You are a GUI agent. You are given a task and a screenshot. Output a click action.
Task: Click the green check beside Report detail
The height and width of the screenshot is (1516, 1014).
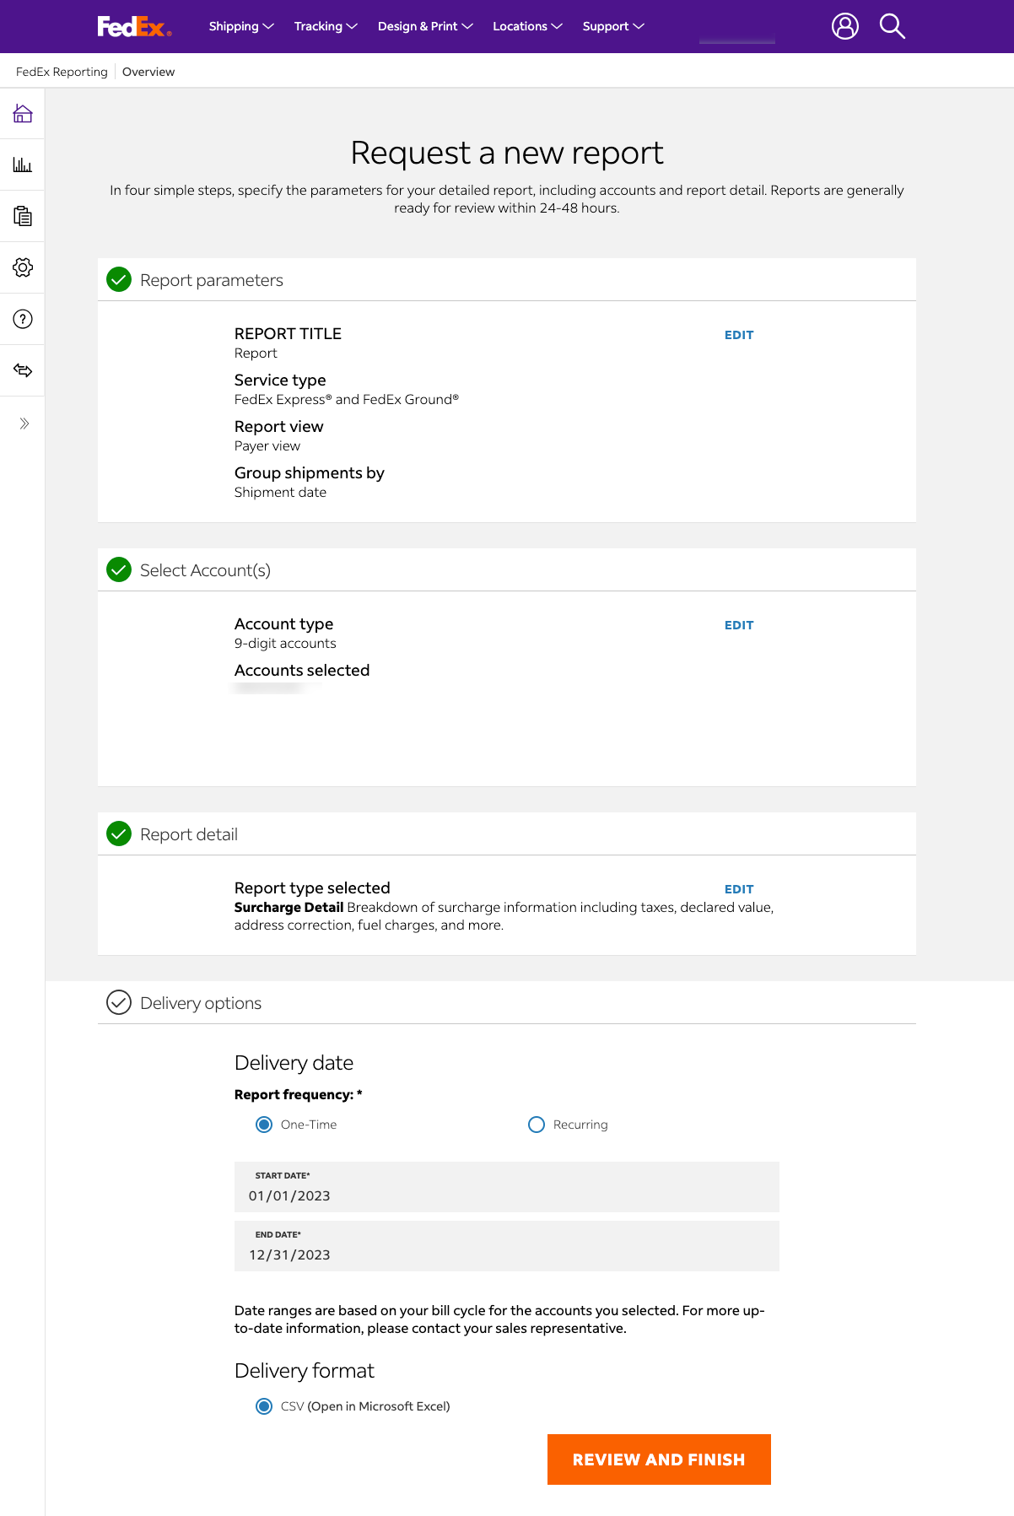coord(119,834)
